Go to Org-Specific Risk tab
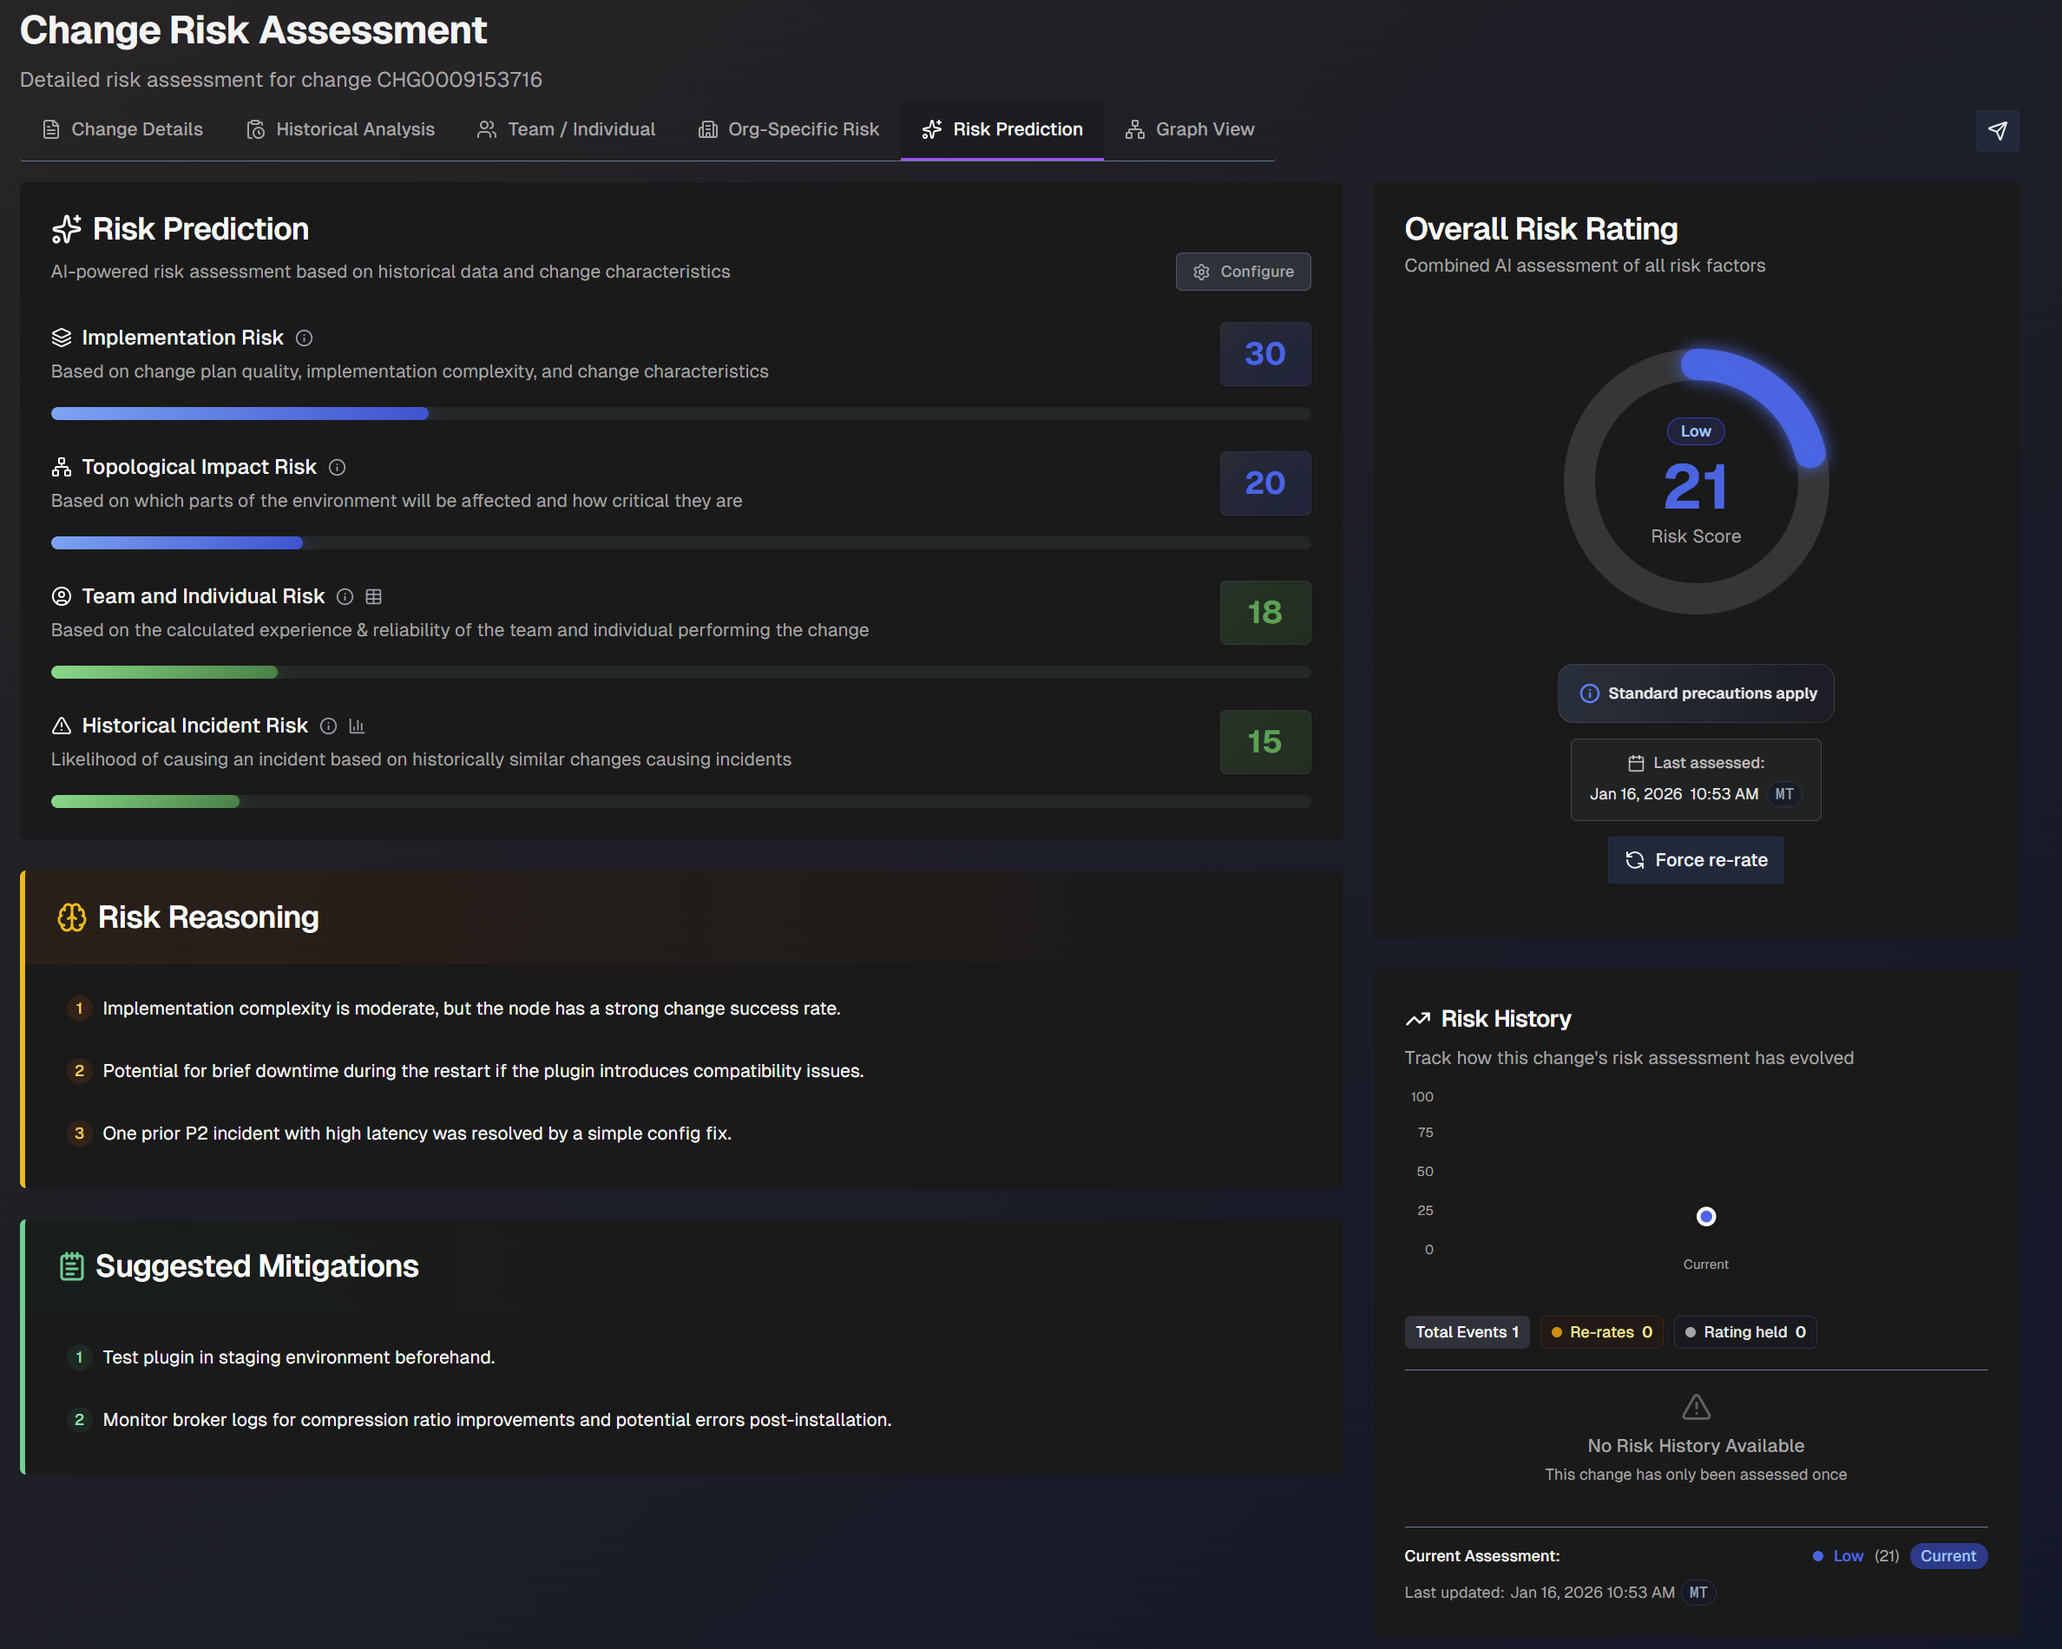Viewport: 2062px width, 1649px height. coord(789,129)
